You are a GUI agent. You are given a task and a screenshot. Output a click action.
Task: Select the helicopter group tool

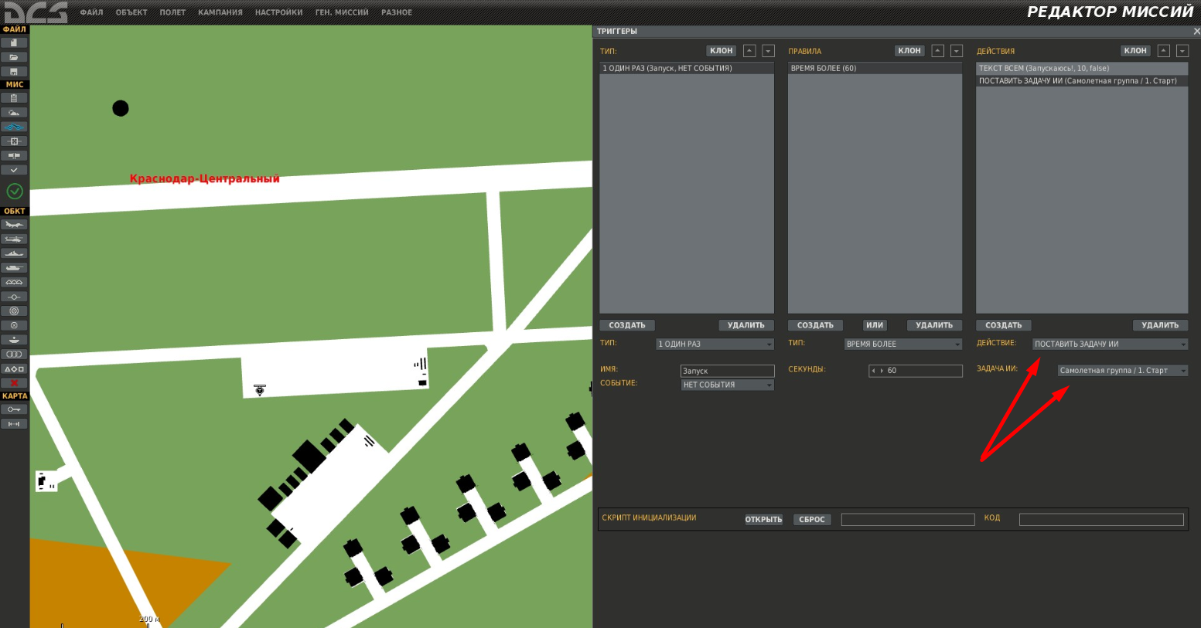pos(14,239)
